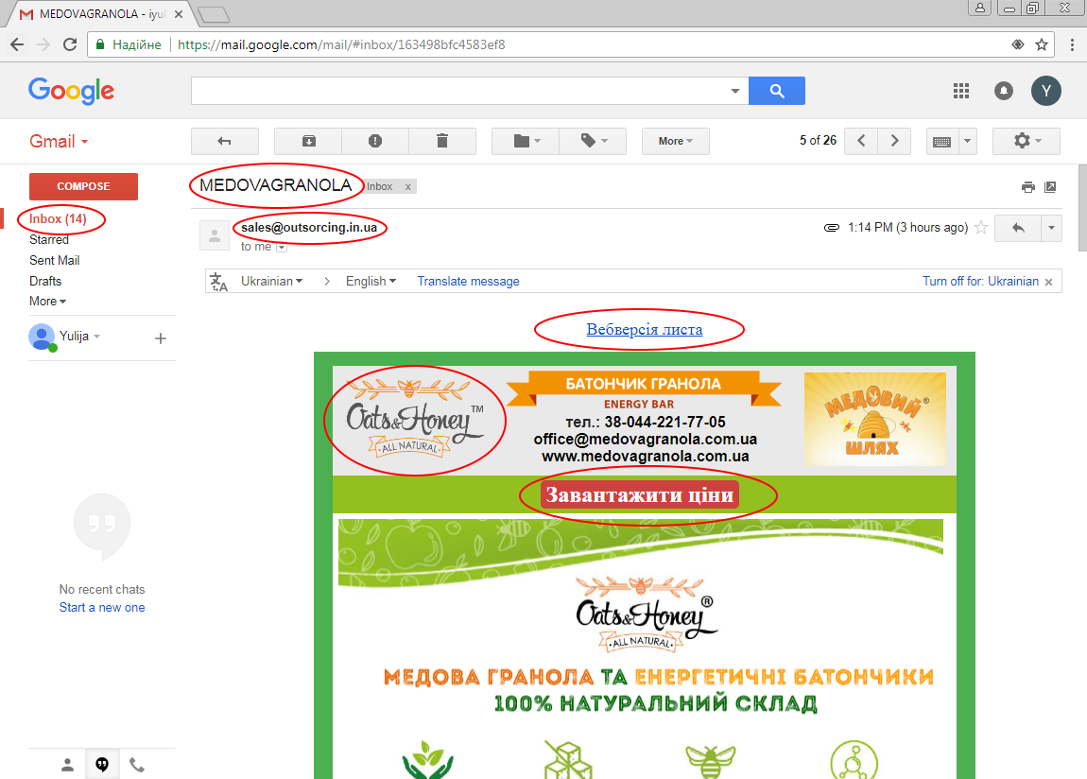Viewport: 1087px width, 779px height.
Task: Click the Translate message link
Action: tap(468, 281)
